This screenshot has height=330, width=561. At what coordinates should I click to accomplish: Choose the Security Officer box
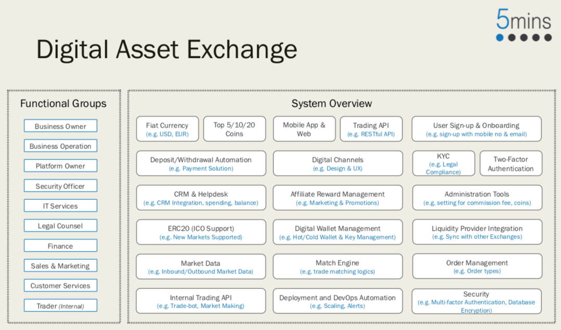[60, 186]
